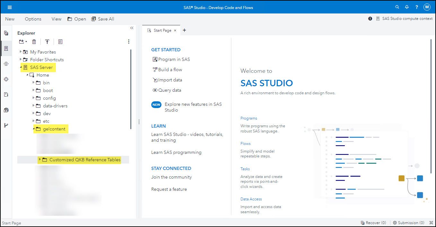Open the Git Repositories panel icon
The image size is (436, 227).
(6, 125)
